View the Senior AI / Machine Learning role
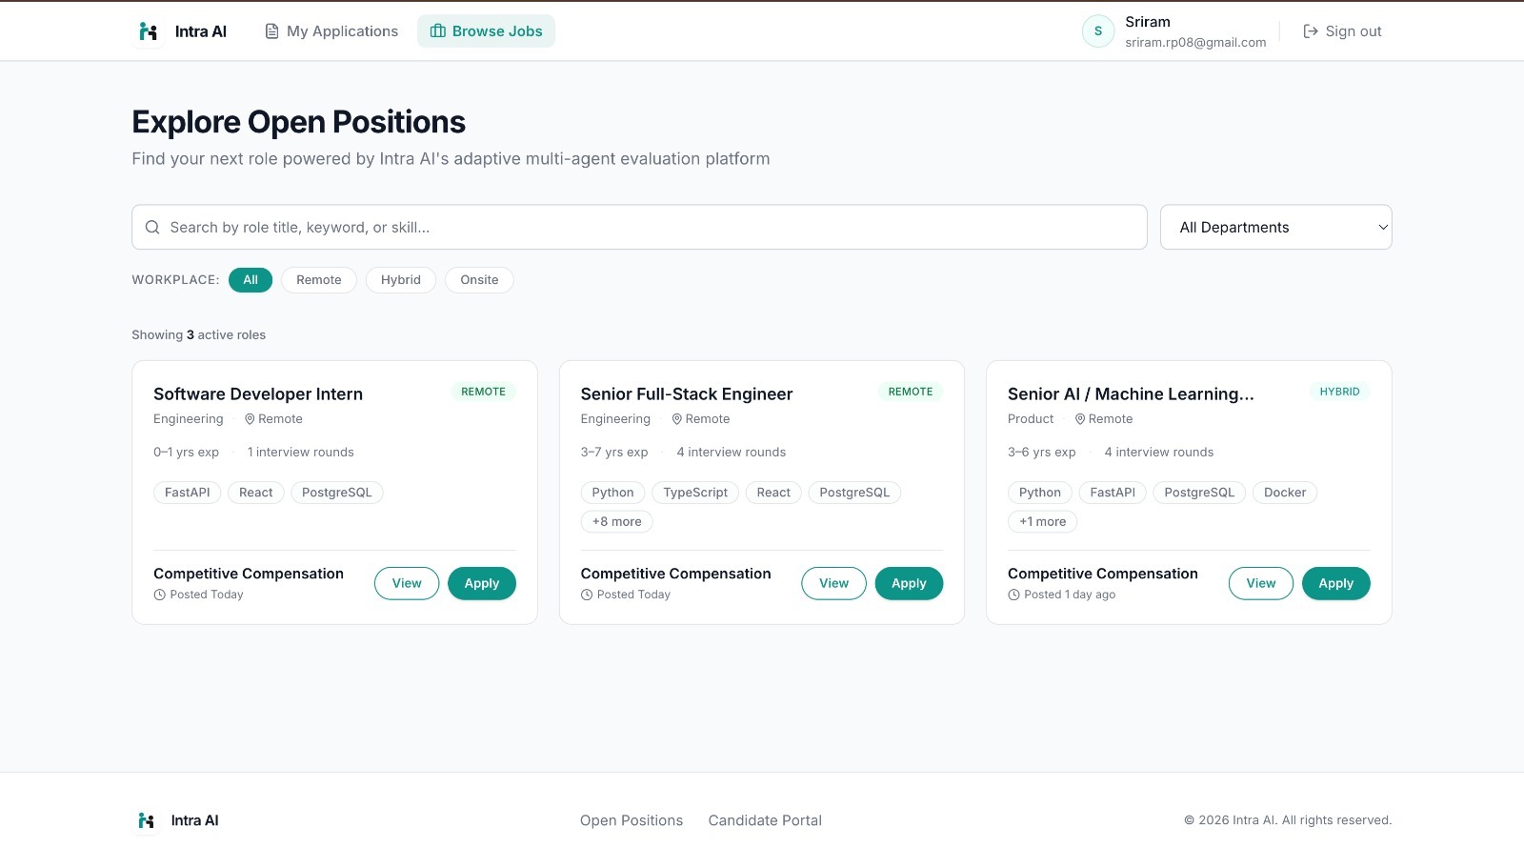 click(x=1261, y=584)
